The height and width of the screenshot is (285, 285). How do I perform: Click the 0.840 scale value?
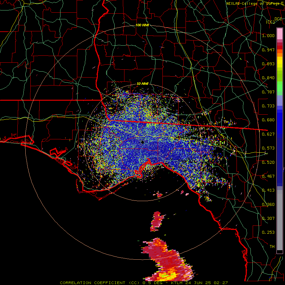pos(268,78)
